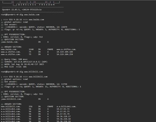
Task: Click the "Query time: 180 msec" line
Action: pos(14,59)
